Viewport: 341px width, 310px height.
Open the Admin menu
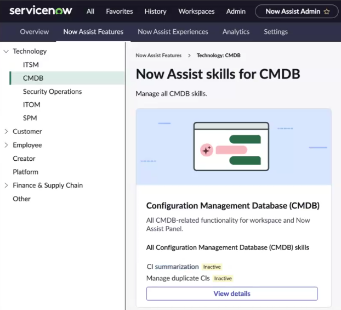(x=236, y=12)
